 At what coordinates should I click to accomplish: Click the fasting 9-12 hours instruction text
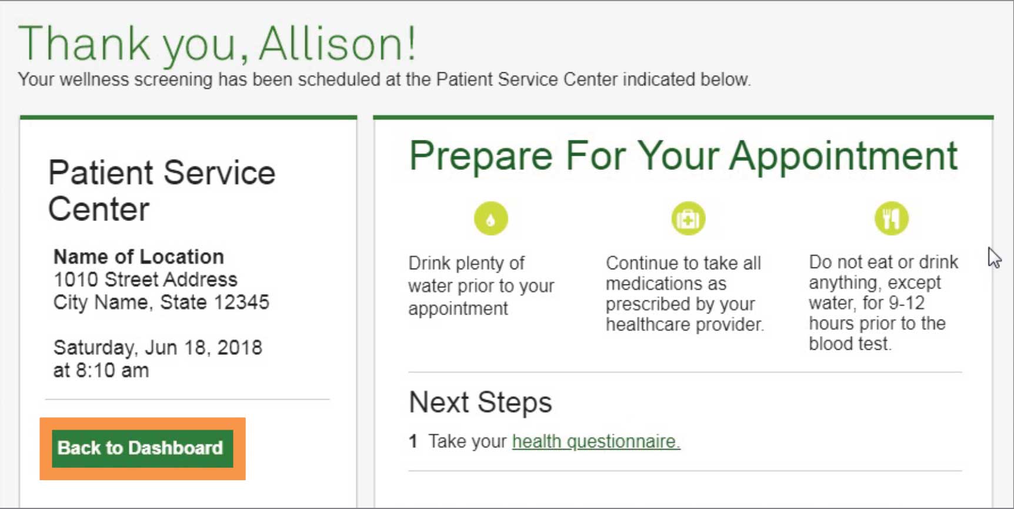(x=882, y=303)
